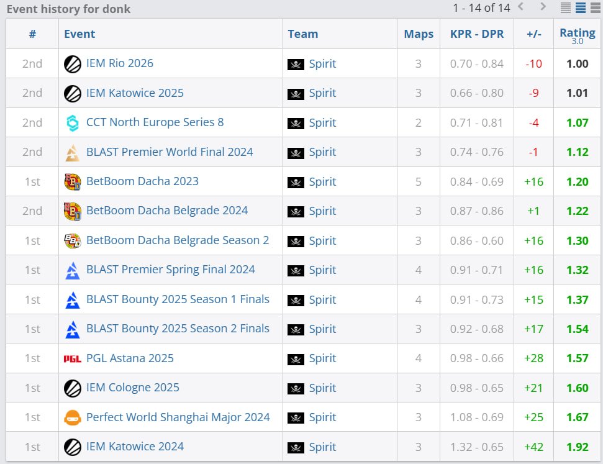Open BLAST Premier Spring Final 2024 link

[171, 270]
